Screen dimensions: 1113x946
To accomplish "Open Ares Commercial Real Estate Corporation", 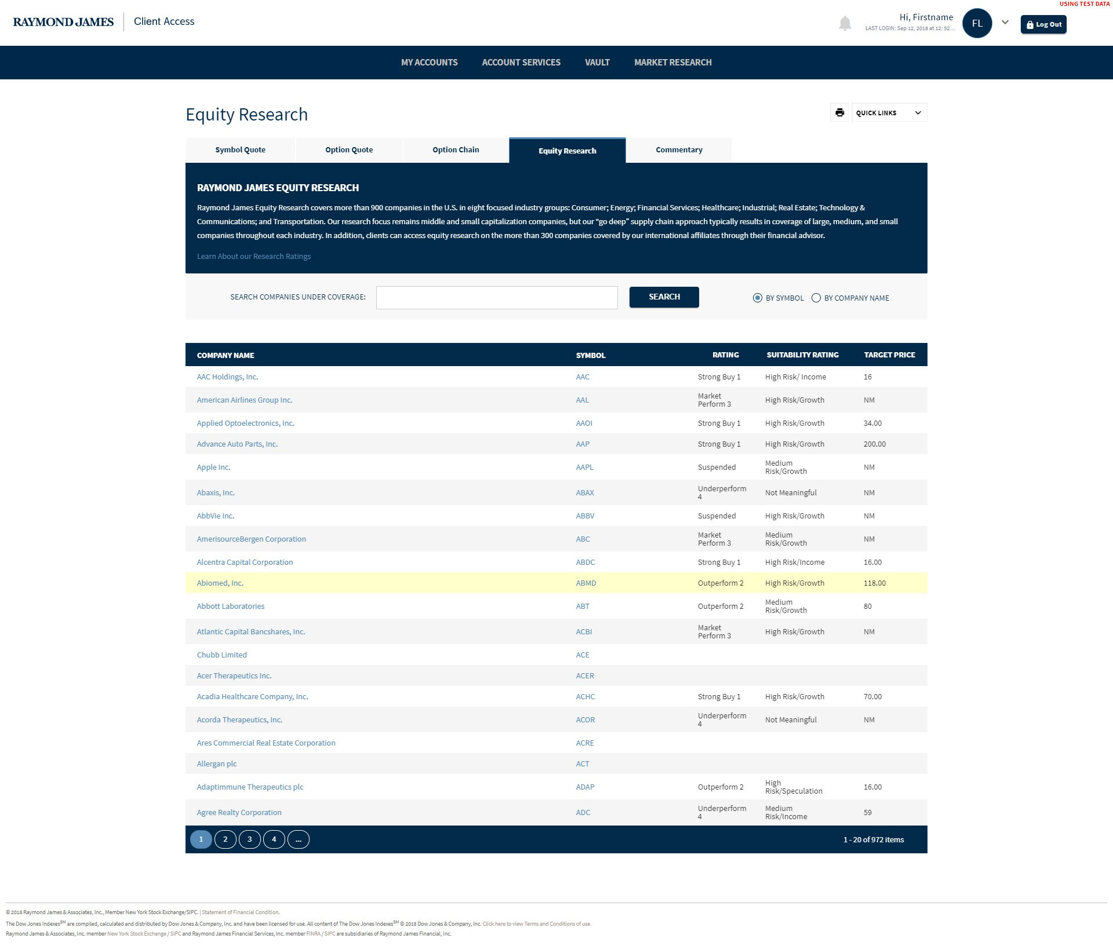I will point(266,743).
